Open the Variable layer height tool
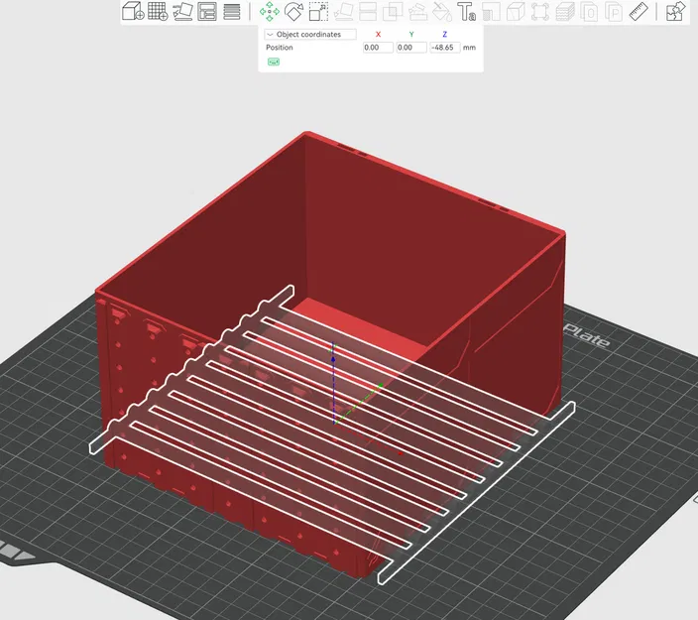 pyautogui.click(x=231, y=11)
